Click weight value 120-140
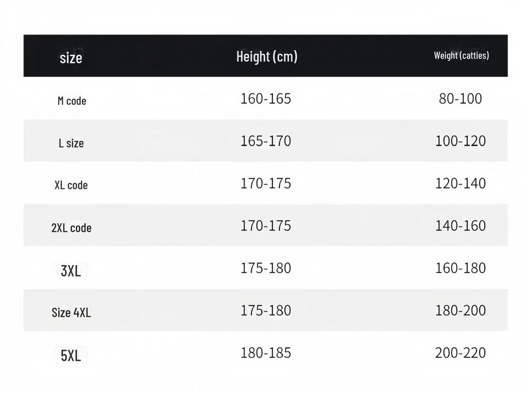This screenshot has width=528, height=396. tap(460, 183)
